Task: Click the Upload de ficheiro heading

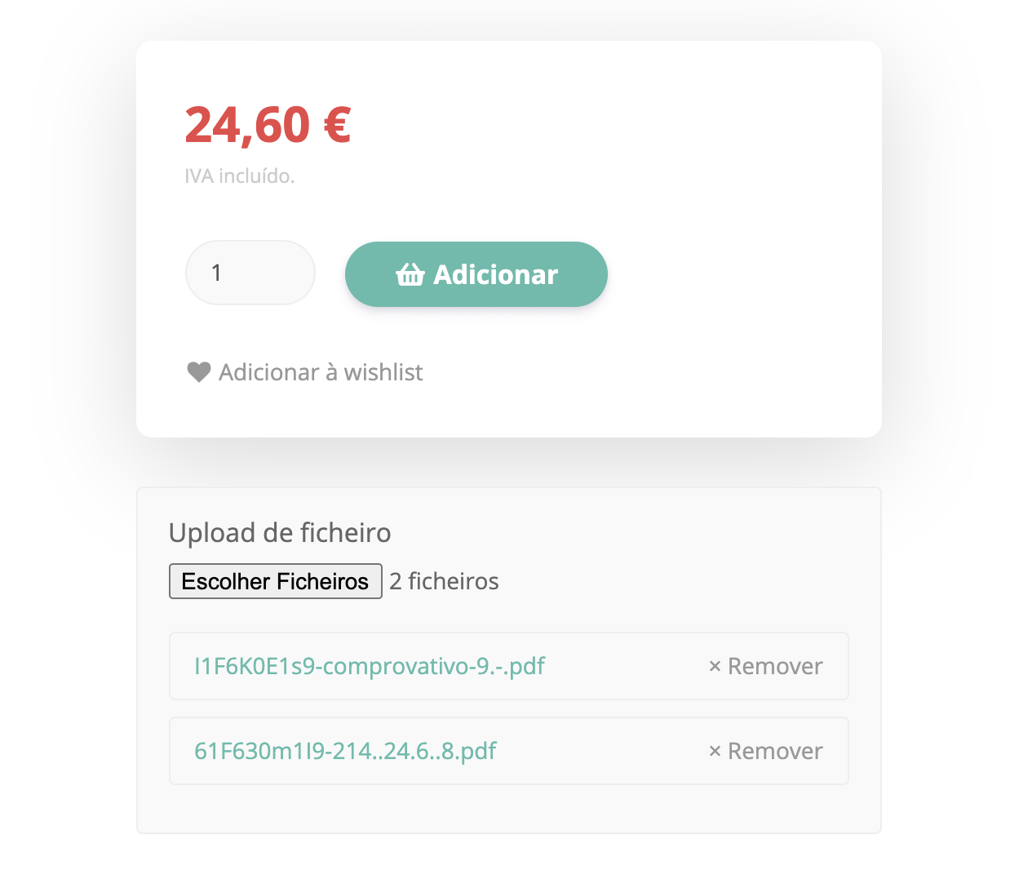Action: point(280,532)
